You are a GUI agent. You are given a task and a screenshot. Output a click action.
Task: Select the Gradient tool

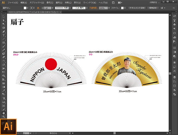tap(4, 87)
